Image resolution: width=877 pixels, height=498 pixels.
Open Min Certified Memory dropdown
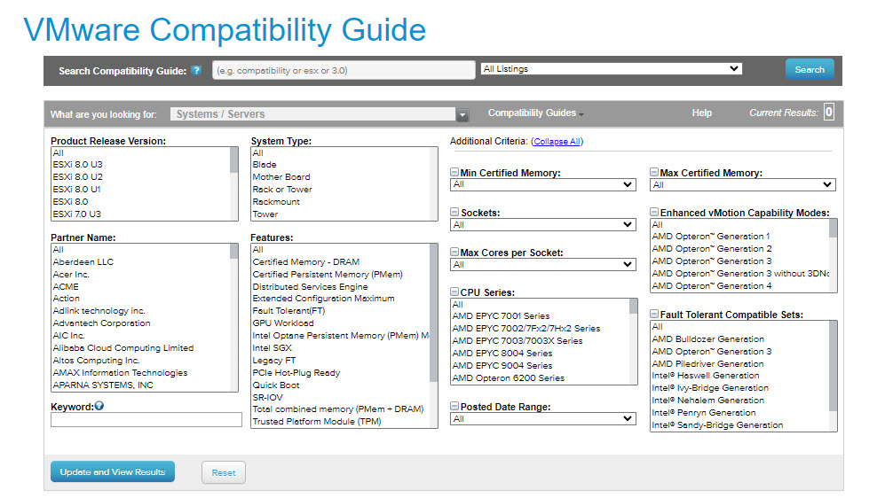542,185
